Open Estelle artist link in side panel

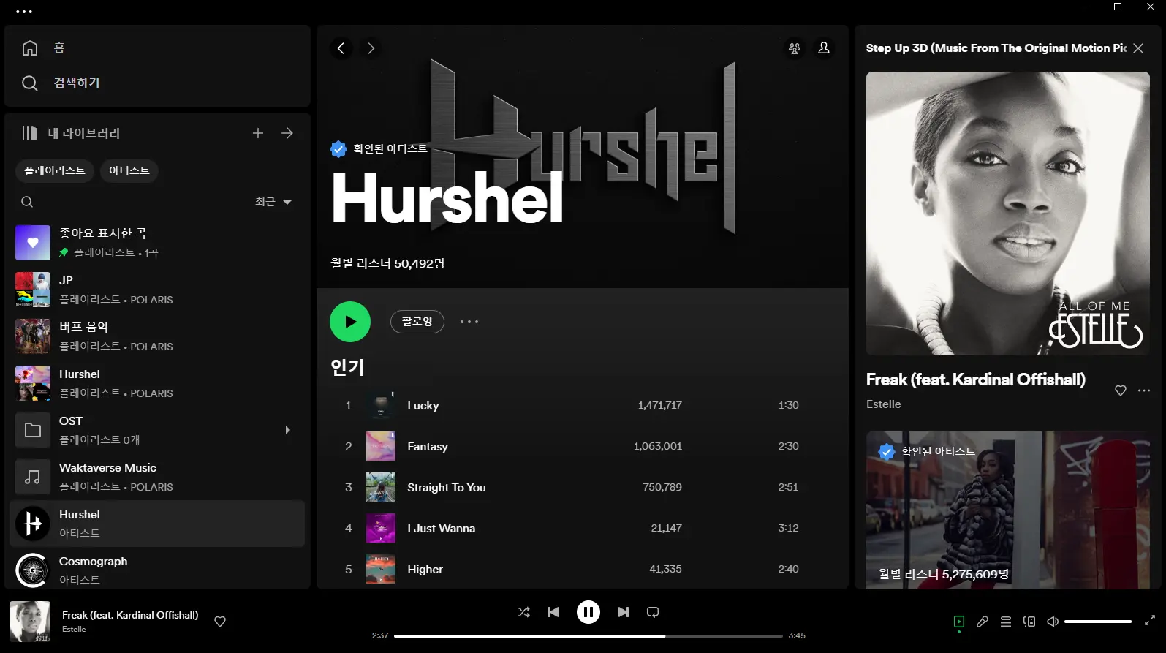(x=884, y=404)
